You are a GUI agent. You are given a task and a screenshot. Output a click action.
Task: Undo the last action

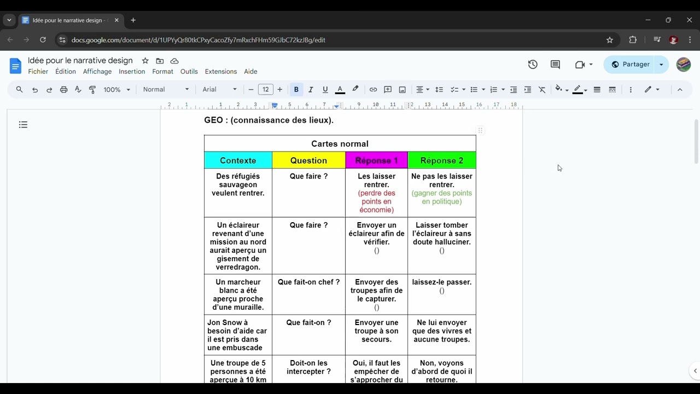(35, 90)
